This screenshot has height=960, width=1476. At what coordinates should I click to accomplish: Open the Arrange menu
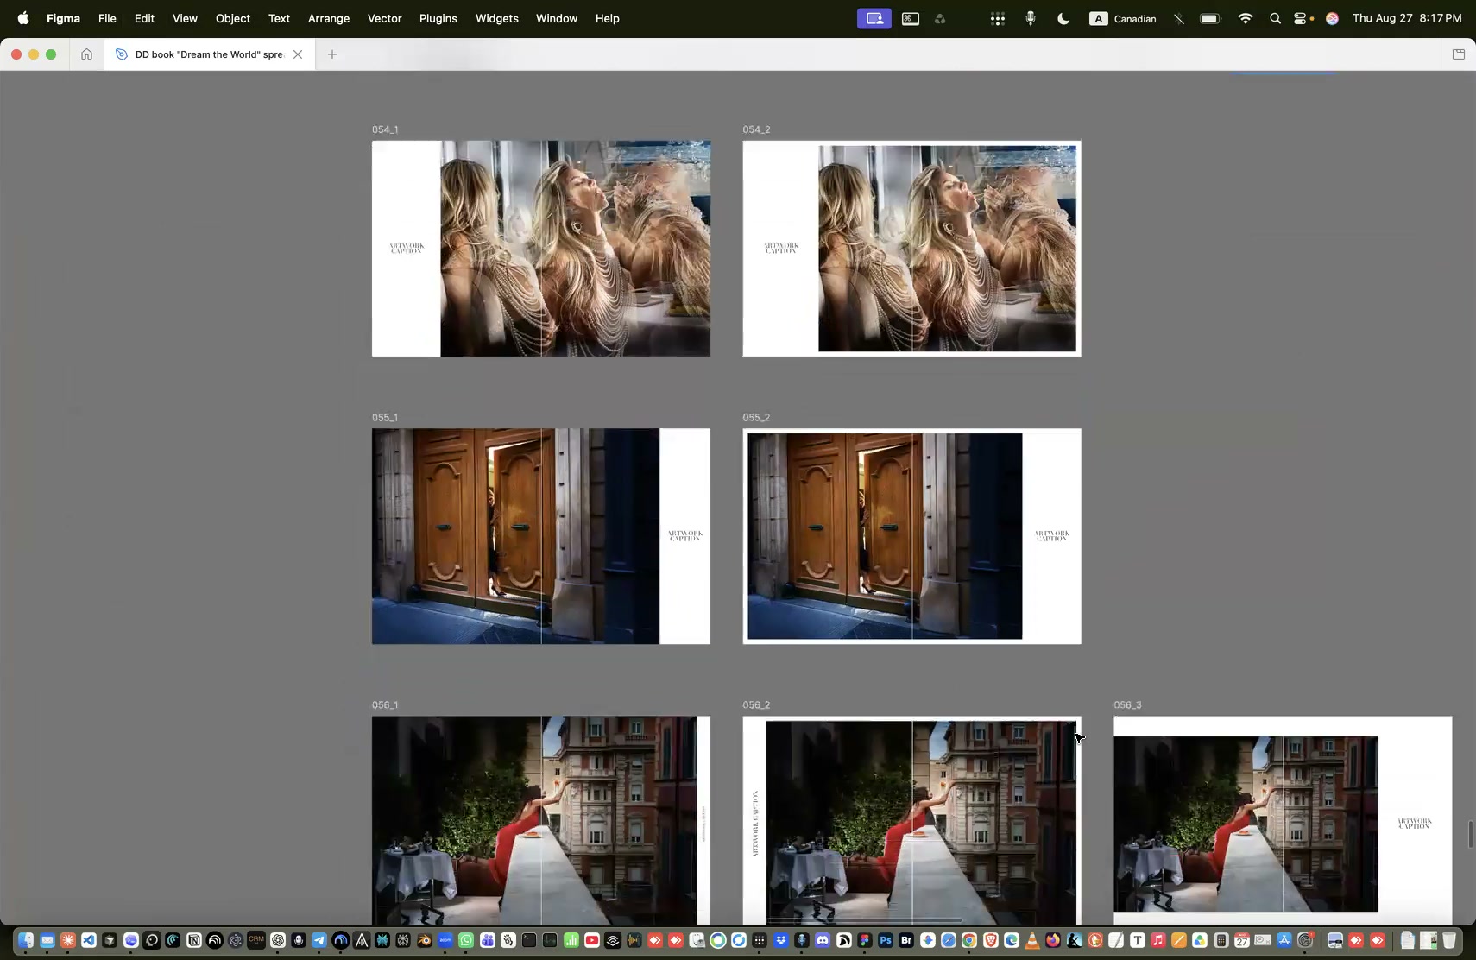click(x=329, y=18)
